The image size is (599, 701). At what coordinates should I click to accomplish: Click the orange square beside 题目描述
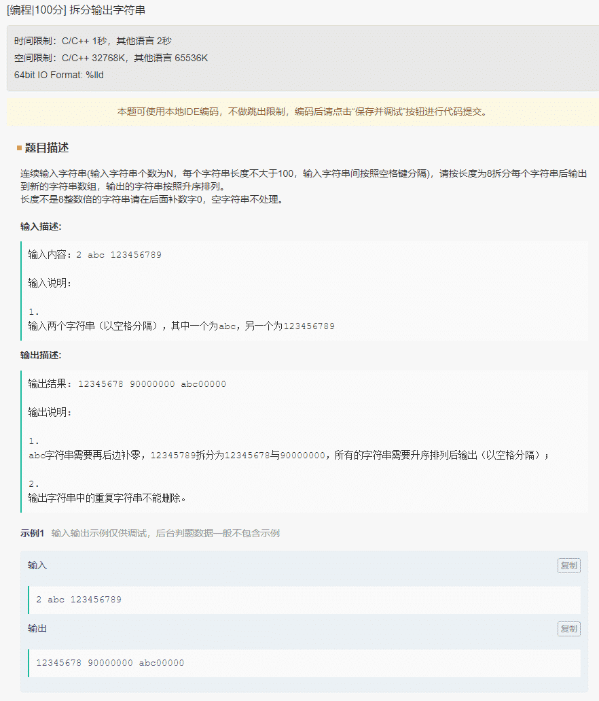pos(20,148)
